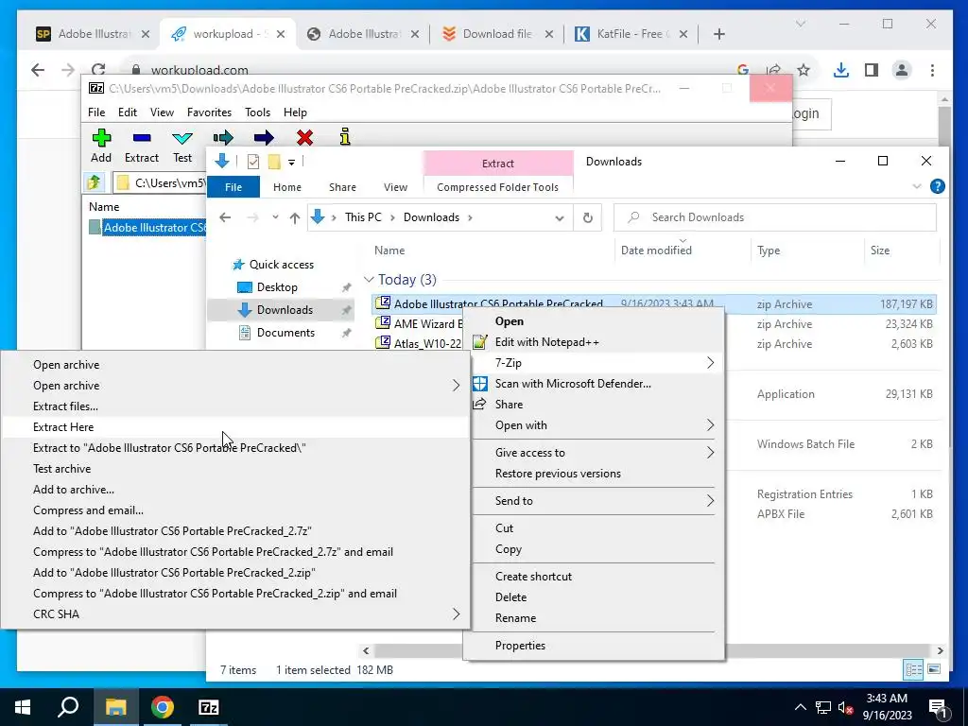
Task: Open the Tools menu in 7-Zip
Action: [x=257, y=112]
